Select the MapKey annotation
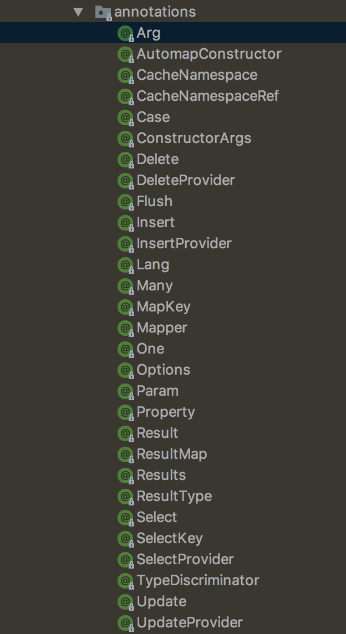 [x=164, y=307]
